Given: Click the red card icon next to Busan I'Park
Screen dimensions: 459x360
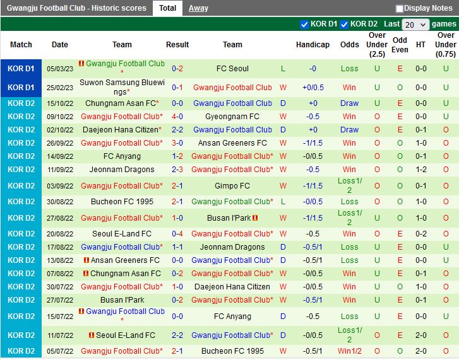Looking at the screenshot, I should (255, 218).
